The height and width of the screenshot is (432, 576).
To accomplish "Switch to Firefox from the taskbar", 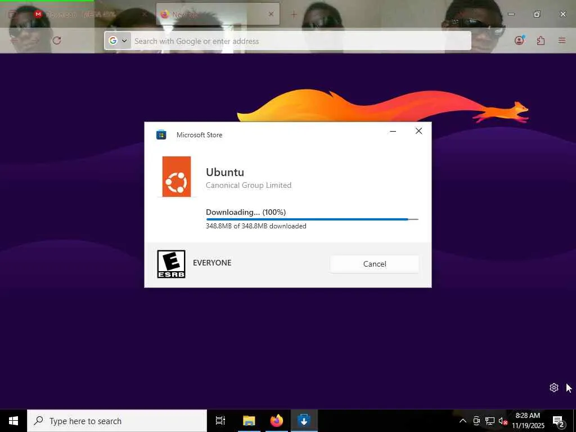I will pyautogui.click(x=277, y=421).
